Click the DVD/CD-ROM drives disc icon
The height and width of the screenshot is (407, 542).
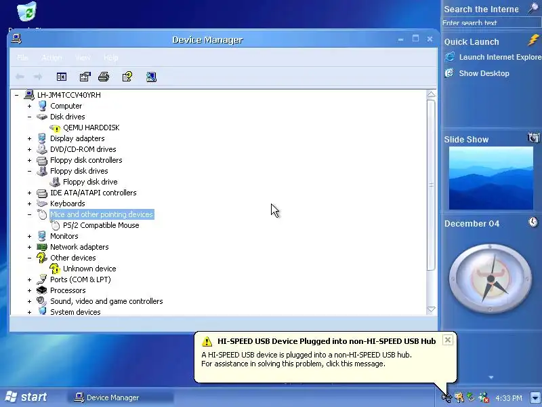[42, 149]
